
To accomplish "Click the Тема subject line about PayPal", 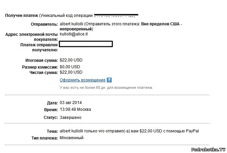I will (x=129, y=131).
